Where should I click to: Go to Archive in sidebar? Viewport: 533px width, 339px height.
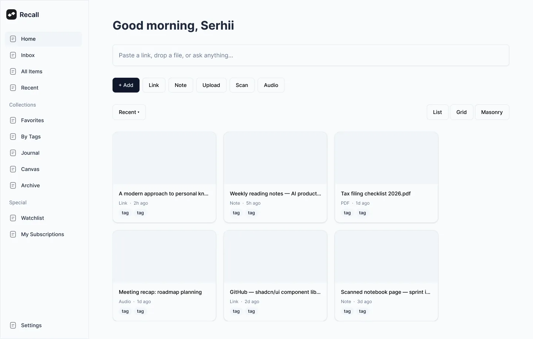click(43, 185)
